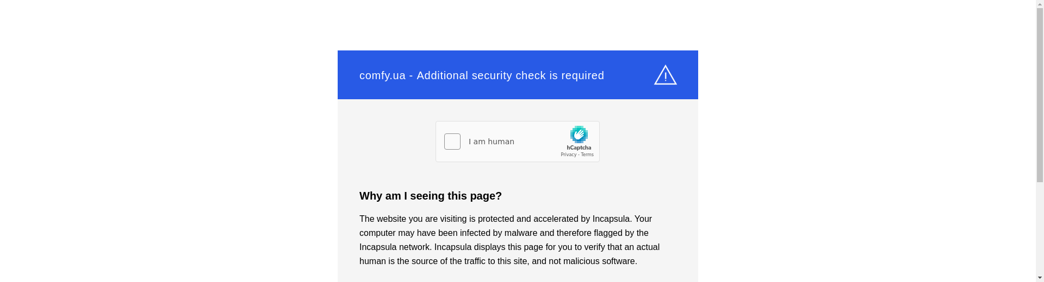1044x282 pixels.
Task: Click the "comfy.ua" text in the header
Action: point(382,76)
